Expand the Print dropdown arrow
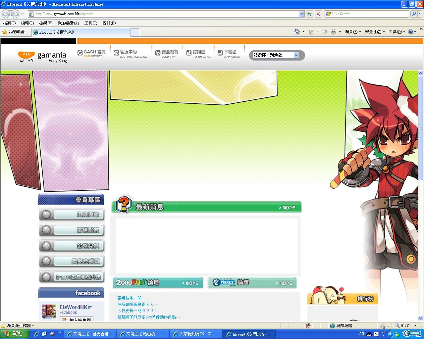This screenshot has height=339, width=424. 340,32
